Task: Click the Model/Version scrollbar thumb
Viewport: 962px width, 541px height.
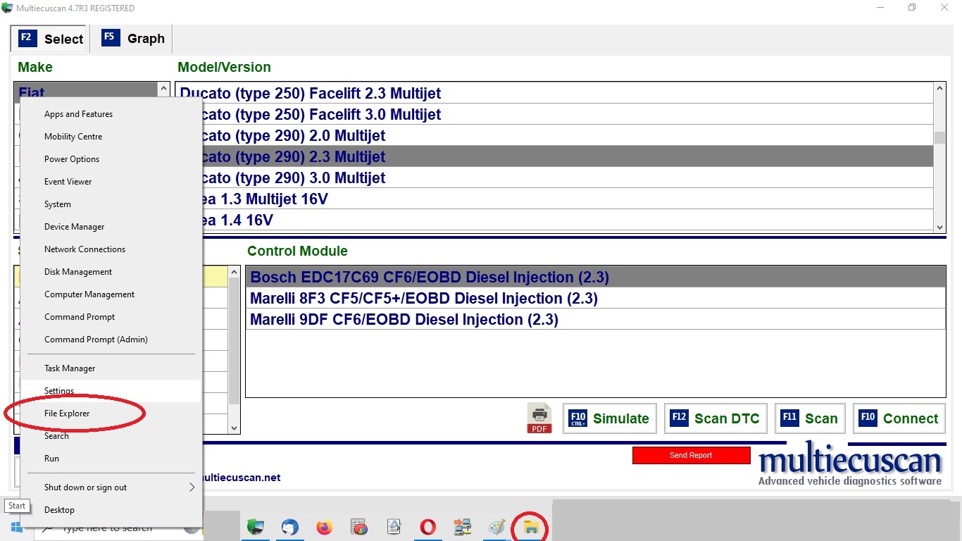Action: [939, 137]
